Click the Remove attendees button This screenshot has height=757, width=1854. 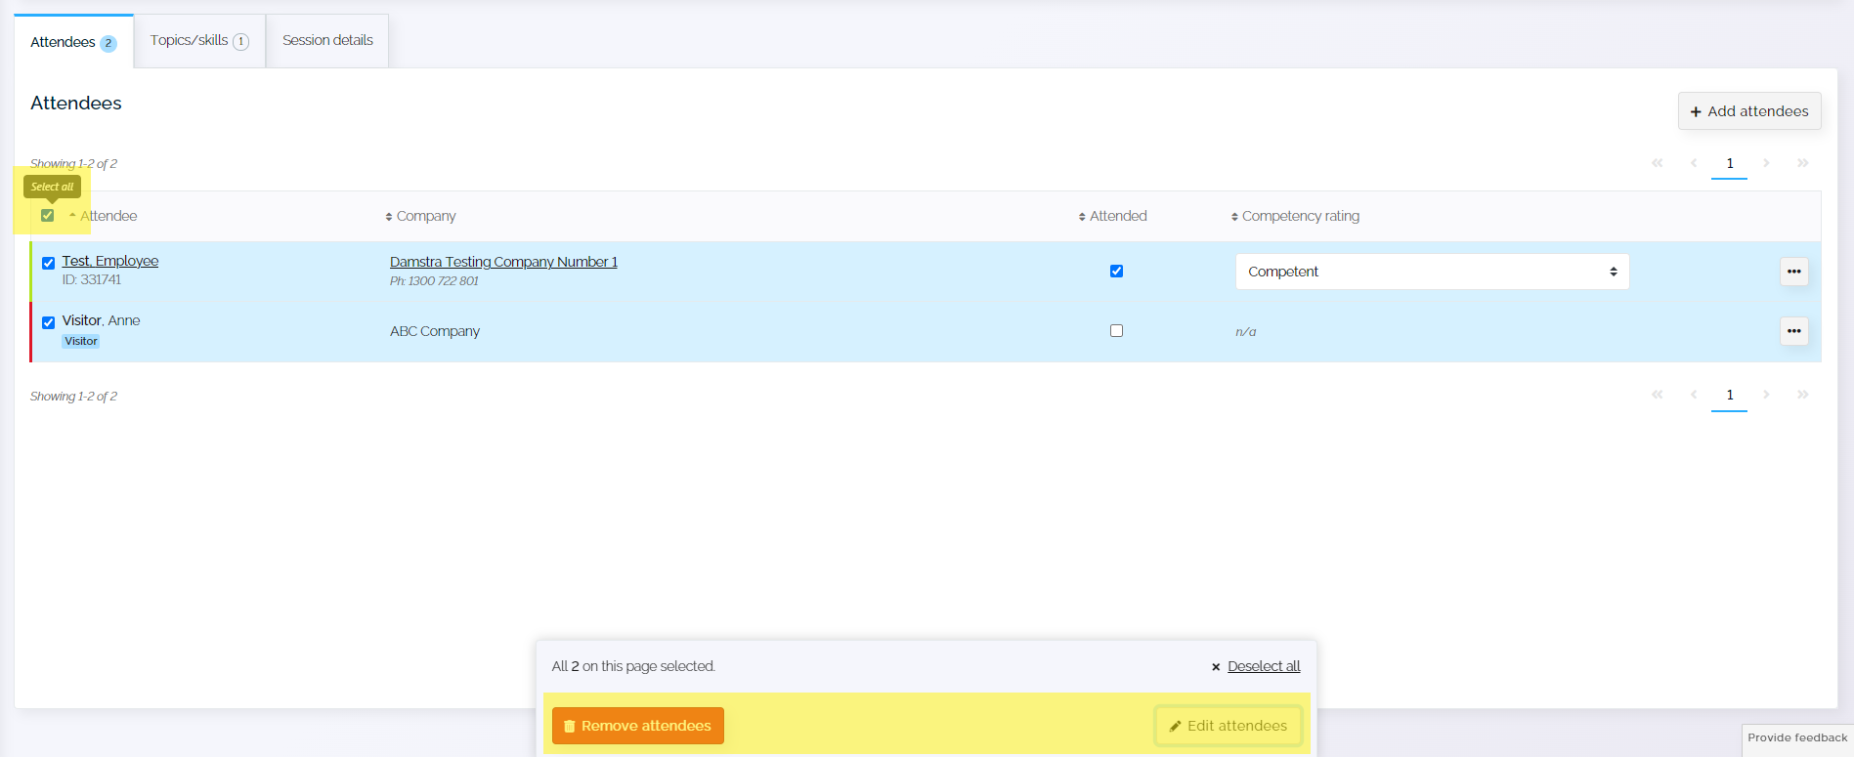638,726
